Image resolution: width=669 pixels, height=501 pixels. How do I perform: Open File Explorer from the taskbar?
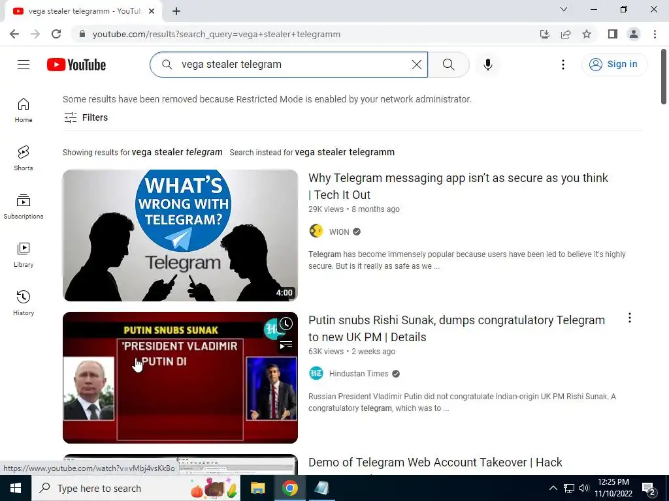pyautogui.click(x=257, y=488)
